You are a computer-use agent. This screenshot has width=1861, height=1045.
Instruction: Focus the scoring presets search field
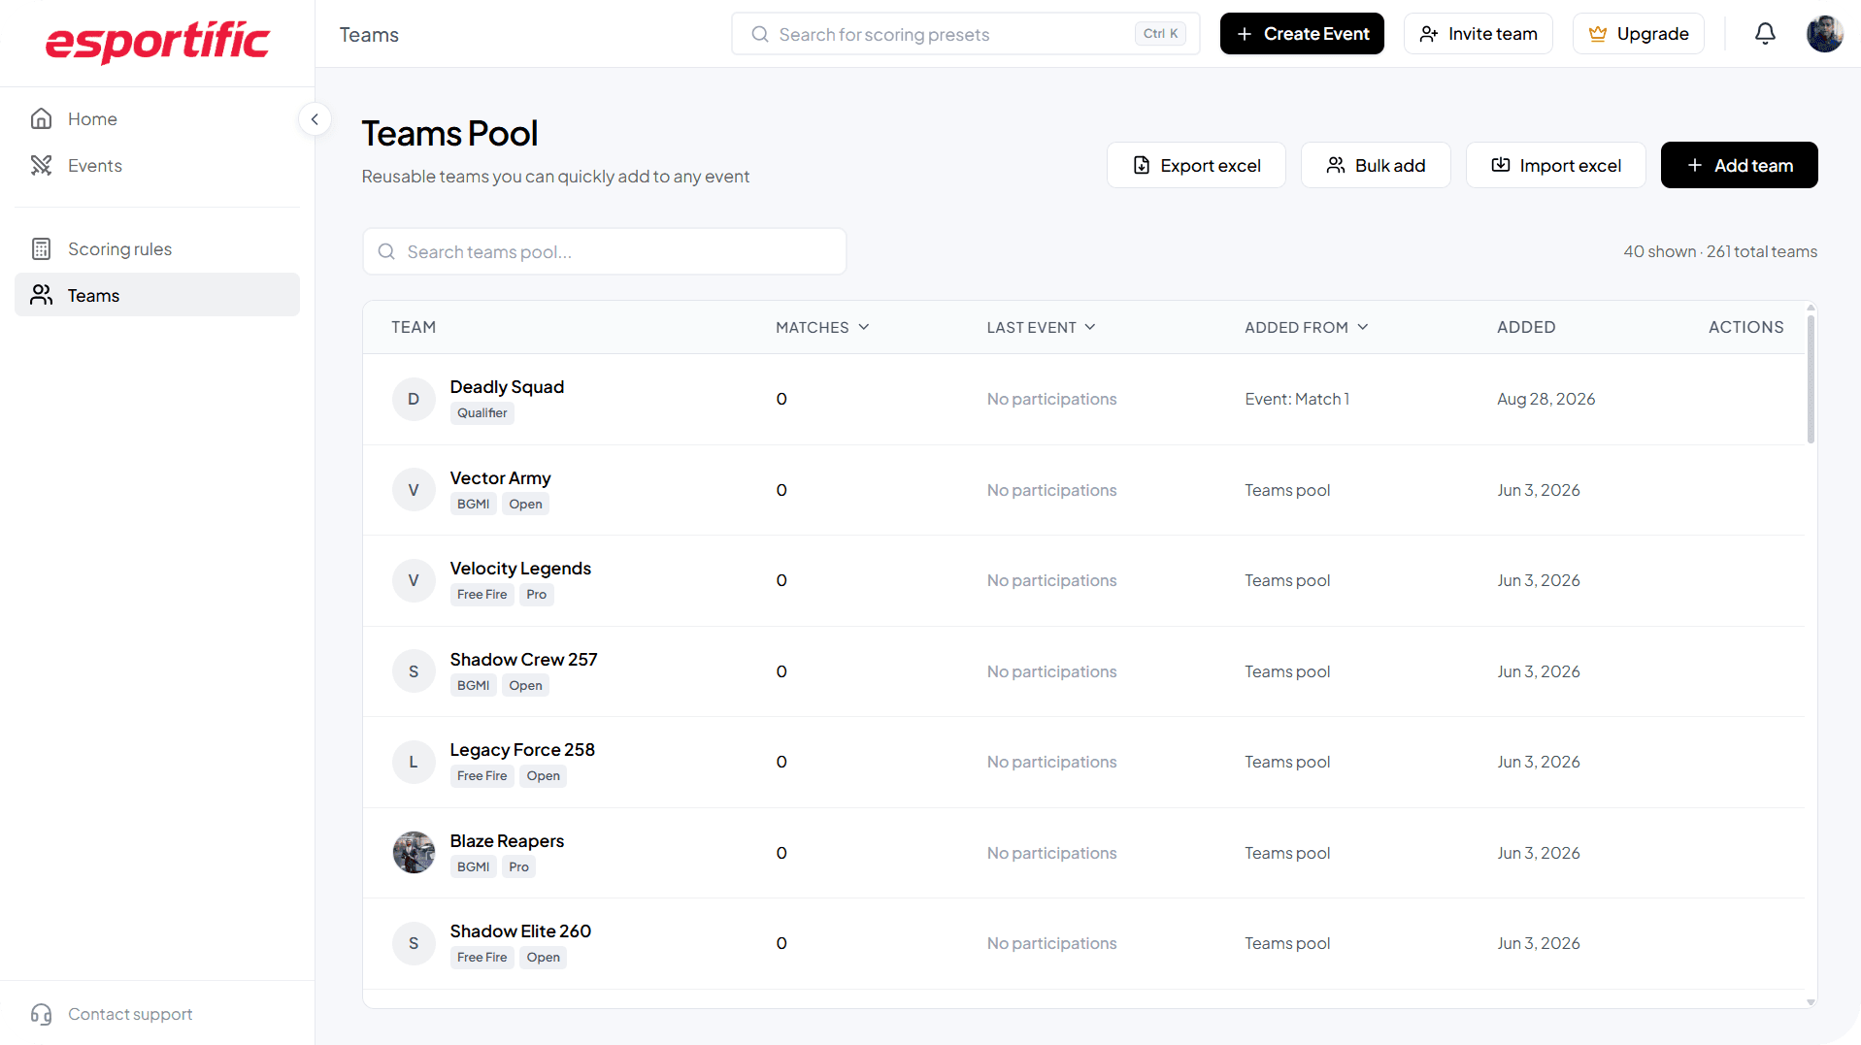965,34
